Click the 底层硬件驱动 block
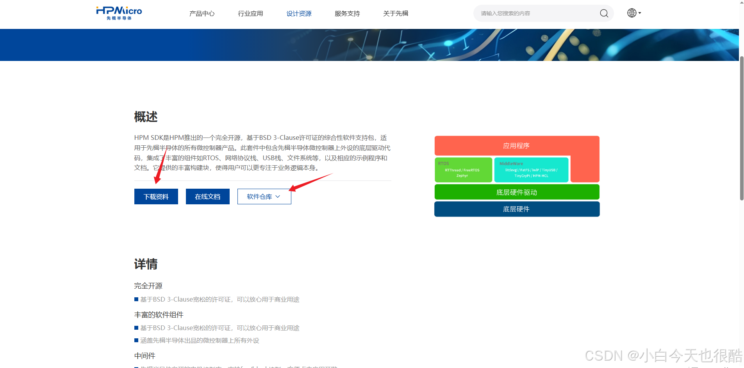This screenshot has width=744, height=368. click(517, 192)
